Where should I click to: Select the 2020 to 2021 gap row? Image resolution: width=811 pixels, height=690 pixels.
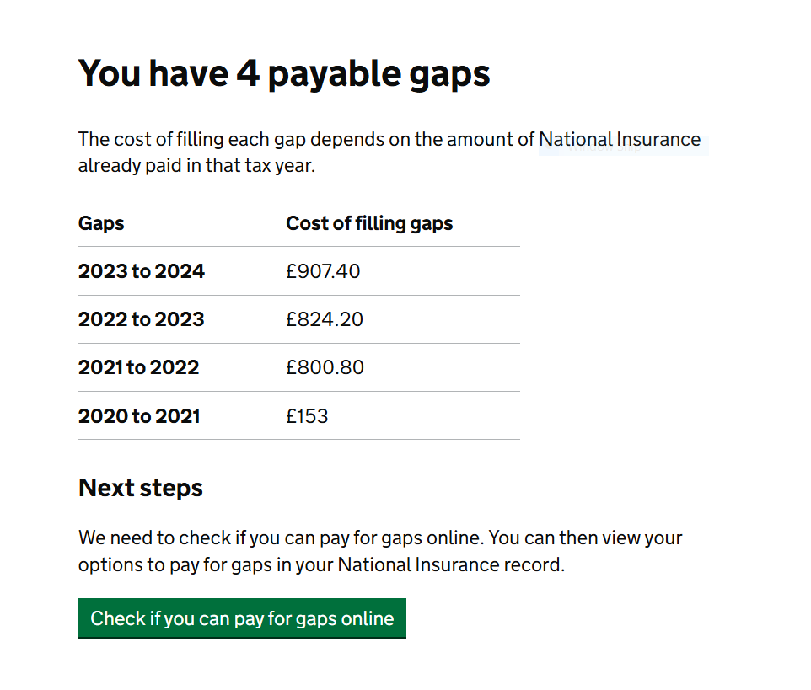299,415
